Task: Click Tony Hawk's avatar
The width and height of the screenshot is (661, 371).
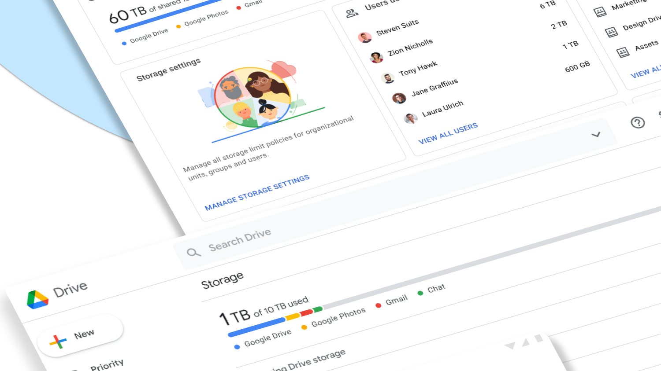Action: (x=388, y=78)
